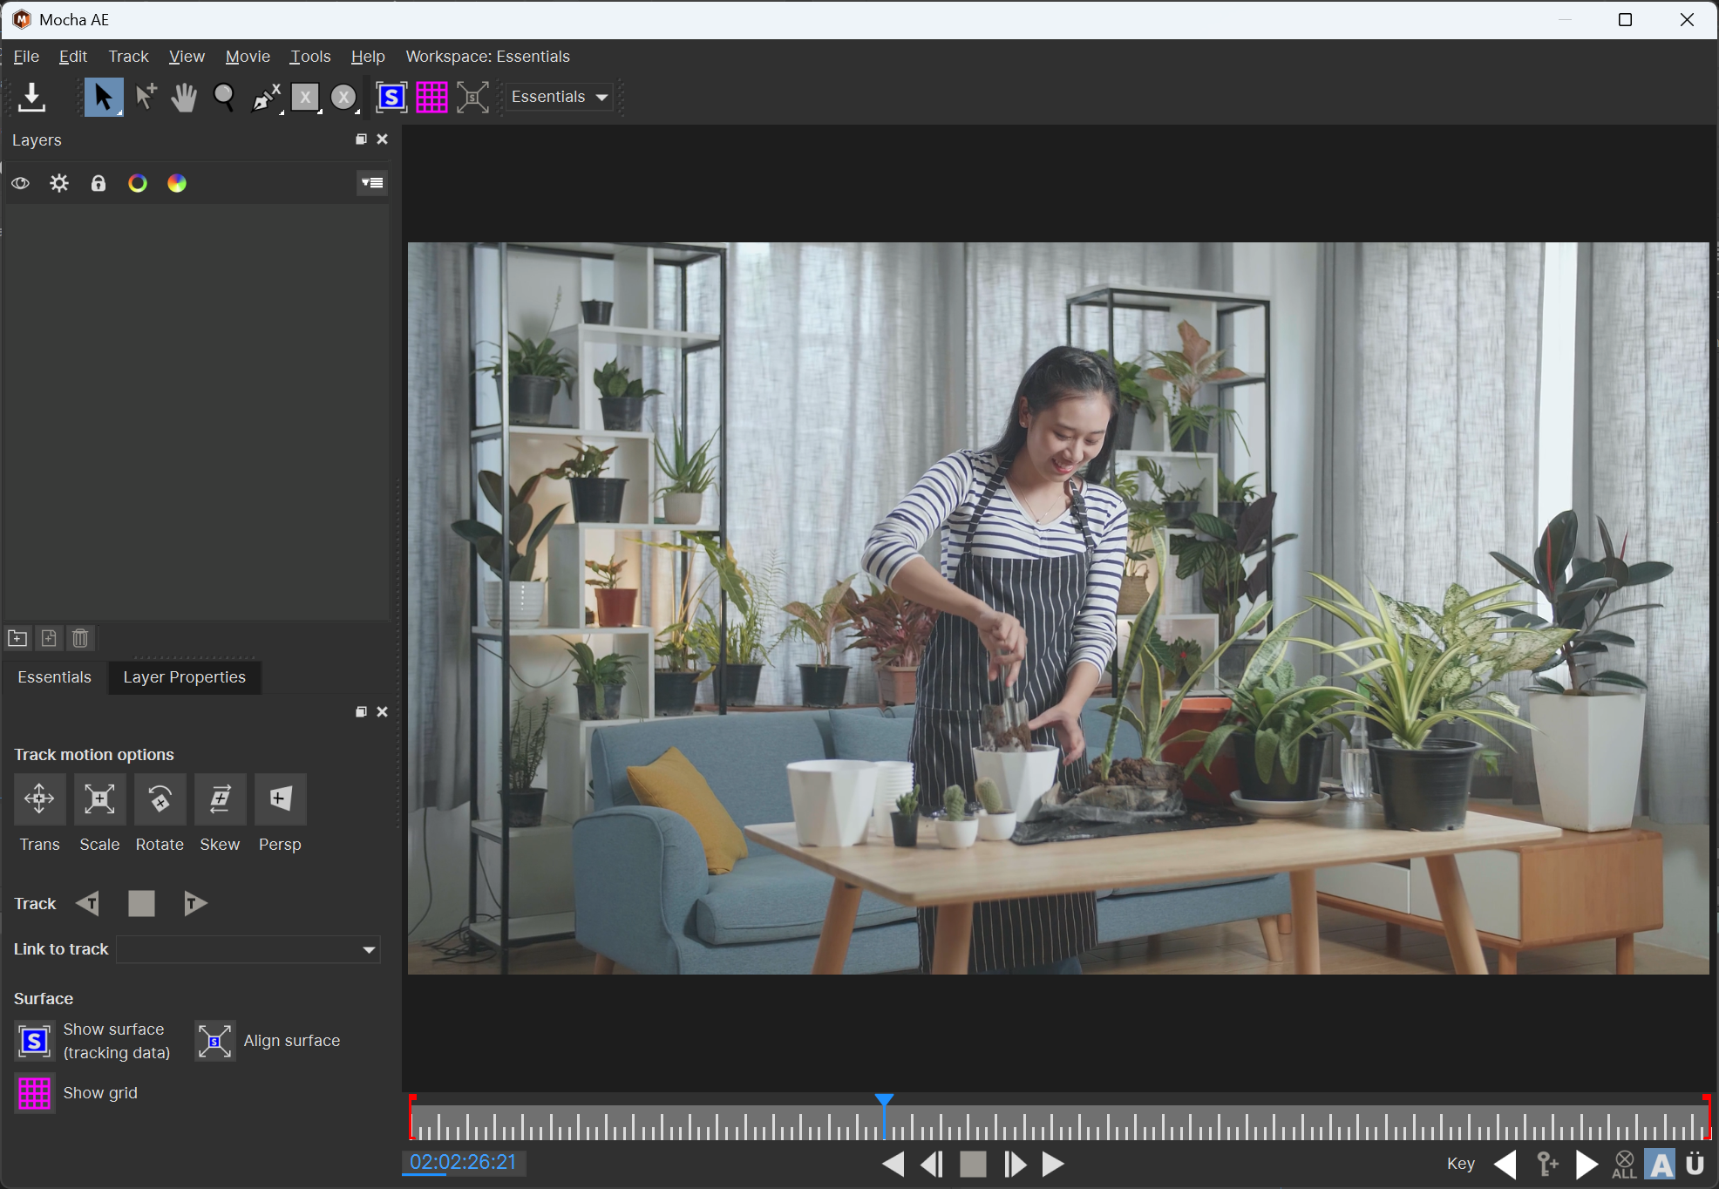The image size is (1719, 1189).
Task: Open the Movie menu
Action: (248, 57)
